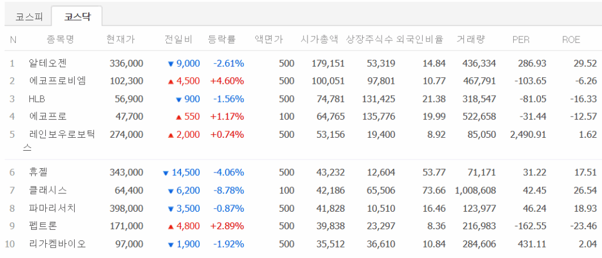Click 휴젤 price 343,000
This screenshot has height=258, width=602.
pyautogui.click(x=126, y=172)
